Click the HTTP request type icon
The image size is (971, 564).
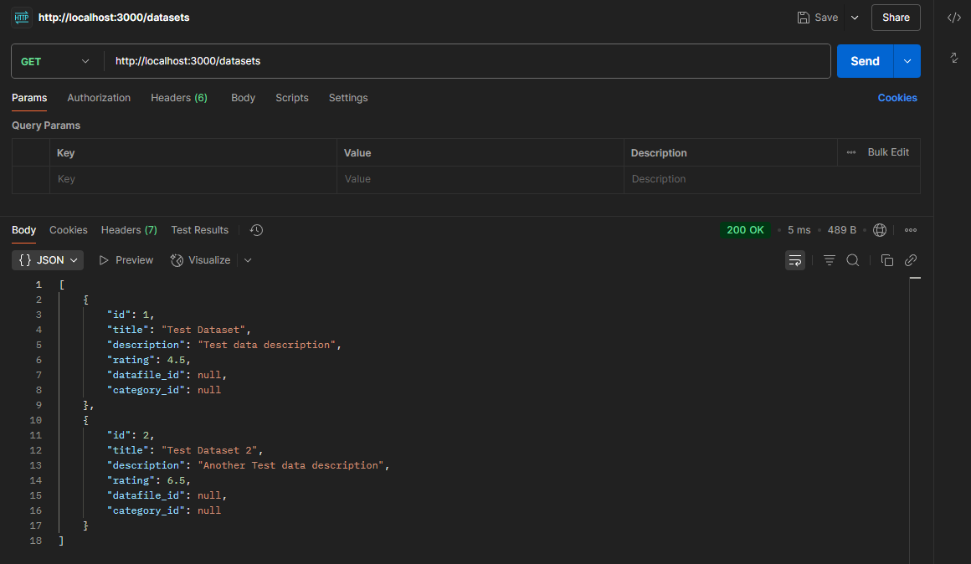point(22,18)
